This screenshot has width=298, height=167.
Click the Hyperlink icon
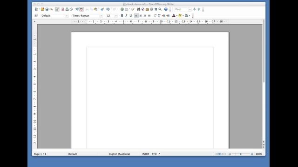(x=122, y=9)
